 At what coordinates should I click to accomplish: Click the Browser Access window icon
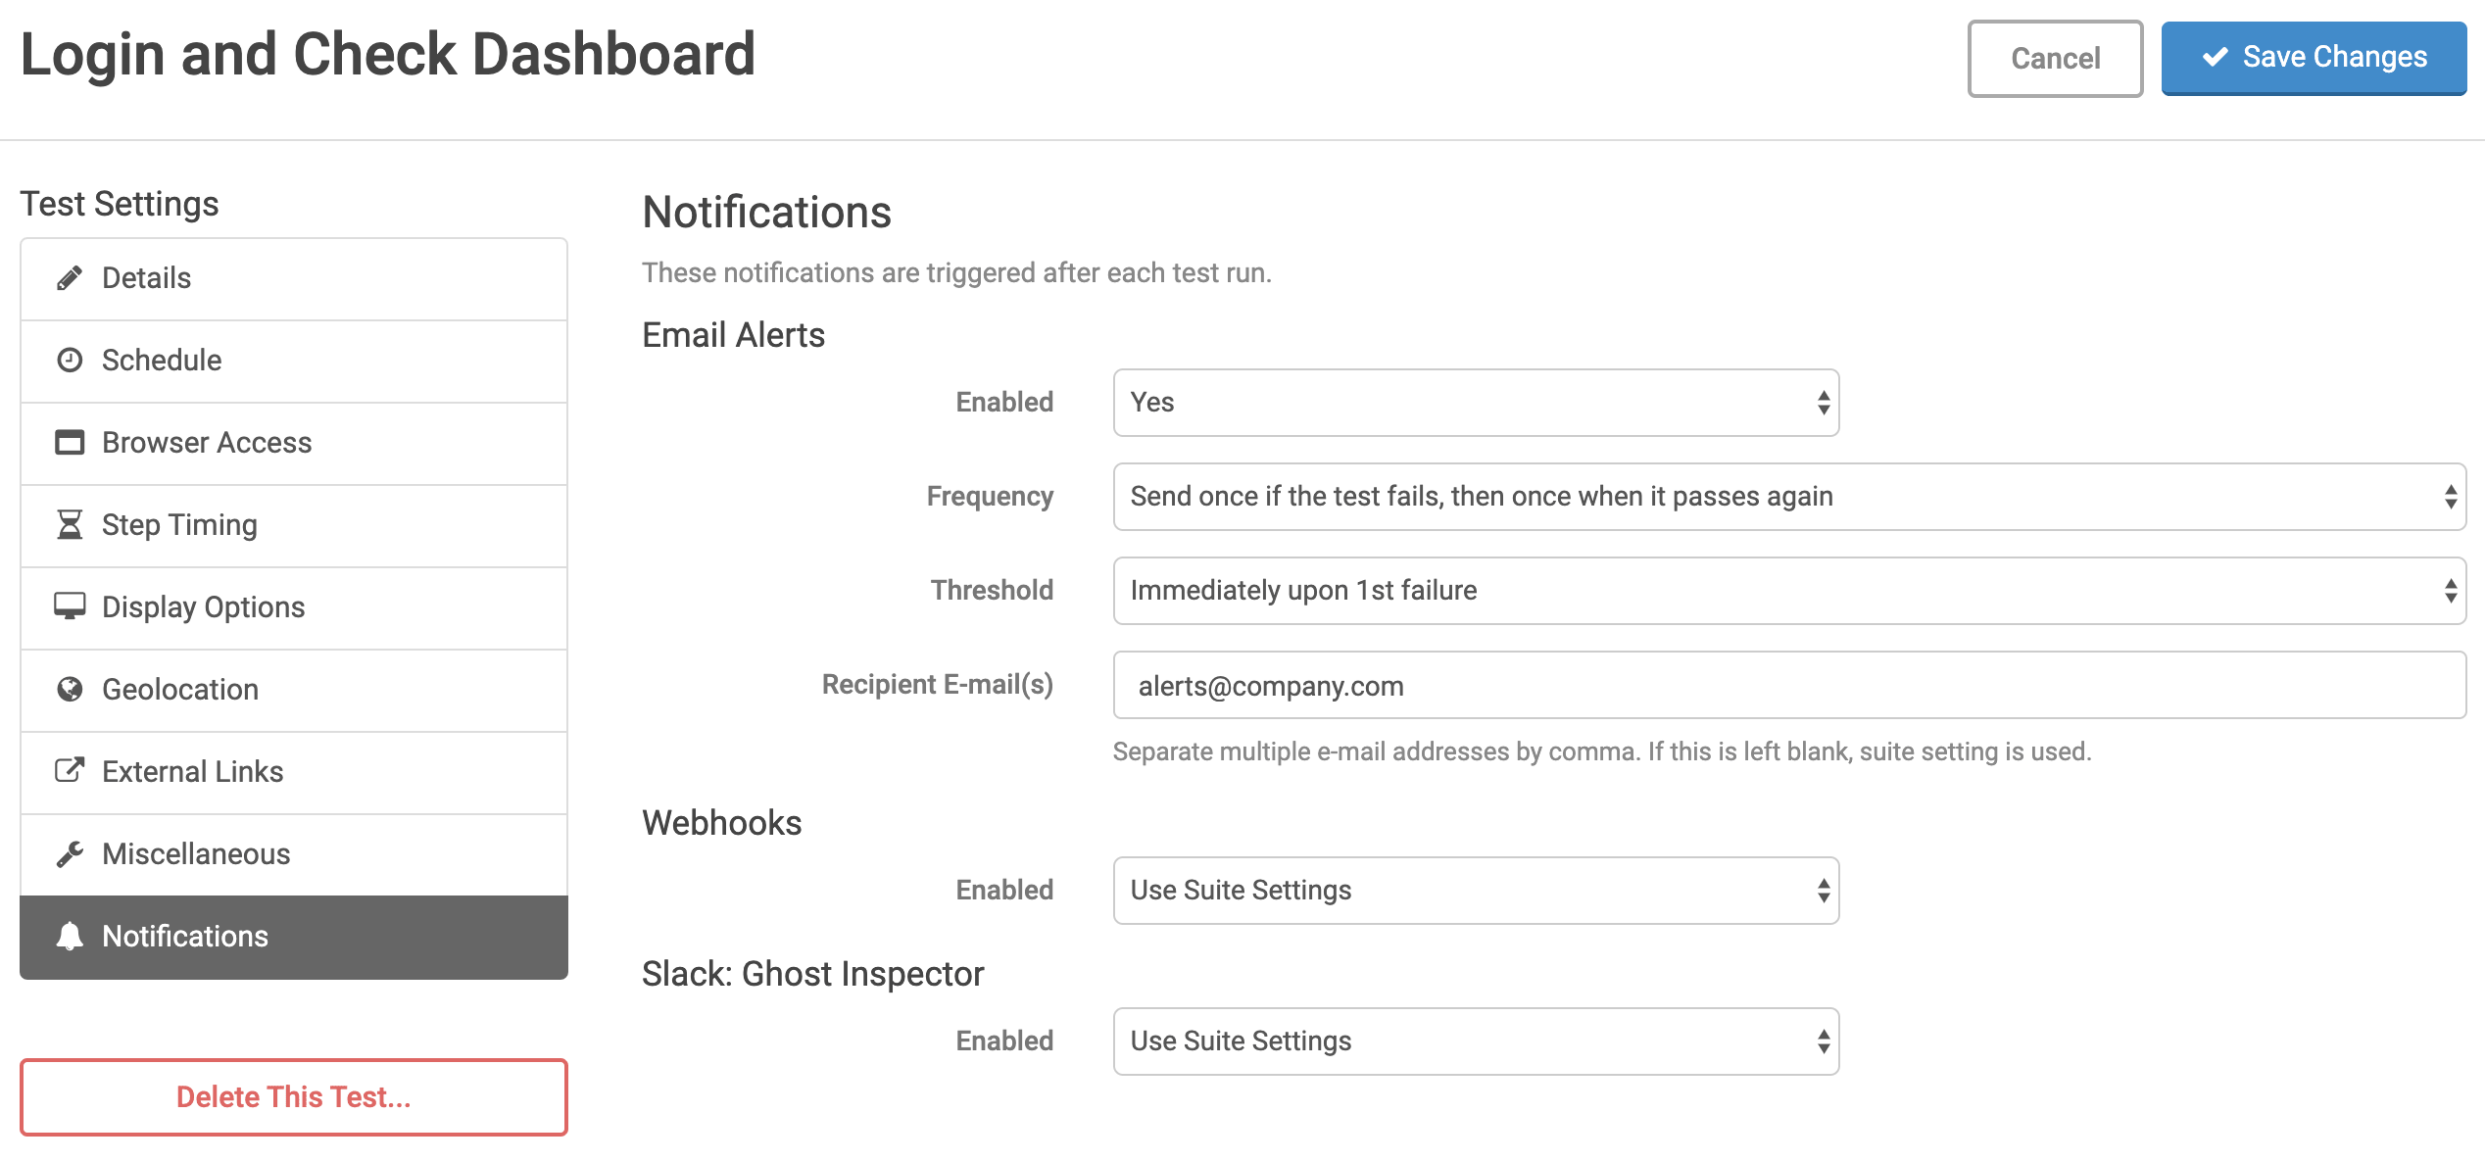(69, 442)
